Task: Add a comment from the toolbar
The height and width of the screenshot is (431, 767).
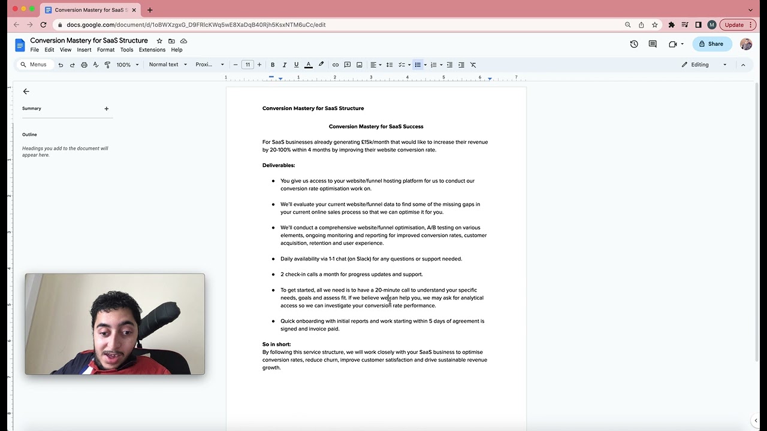Action: pos(348,65)
